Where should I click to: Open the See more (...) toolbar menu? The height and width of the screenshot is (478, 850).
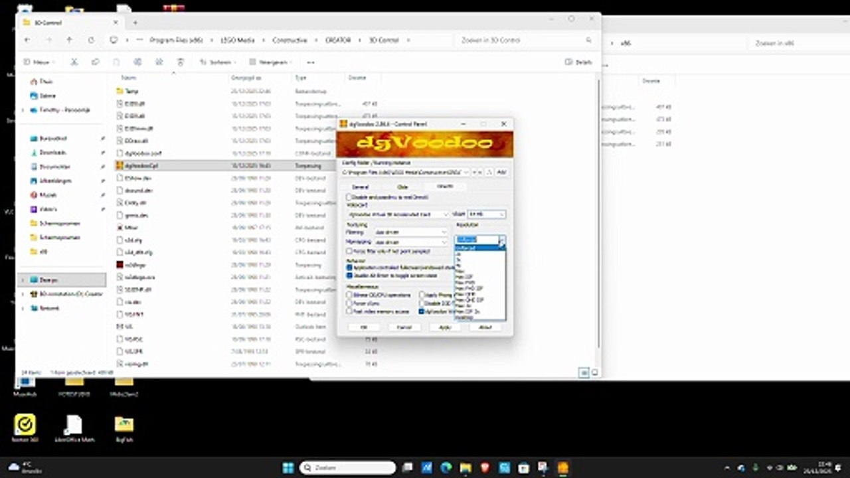point(310,62)
